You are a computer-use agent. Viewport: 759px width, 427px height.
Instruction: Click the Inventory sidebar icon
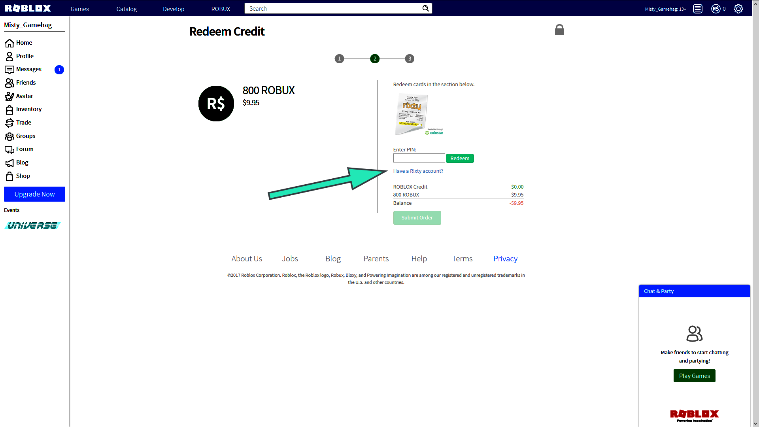click(x=9, y=110)
